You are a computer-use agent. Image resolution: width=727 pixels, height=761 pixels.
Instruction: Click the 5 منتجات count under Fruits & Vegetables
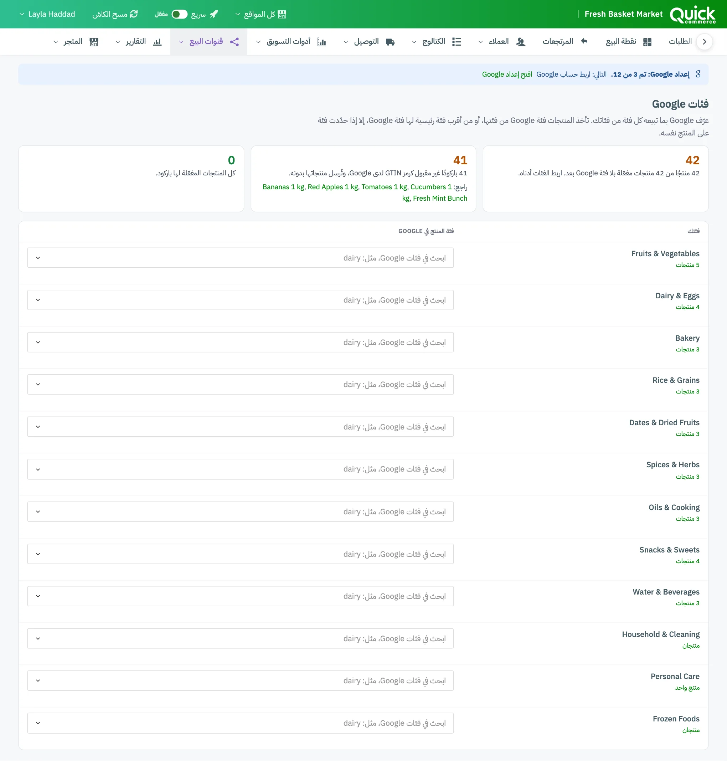coord(687,265)
